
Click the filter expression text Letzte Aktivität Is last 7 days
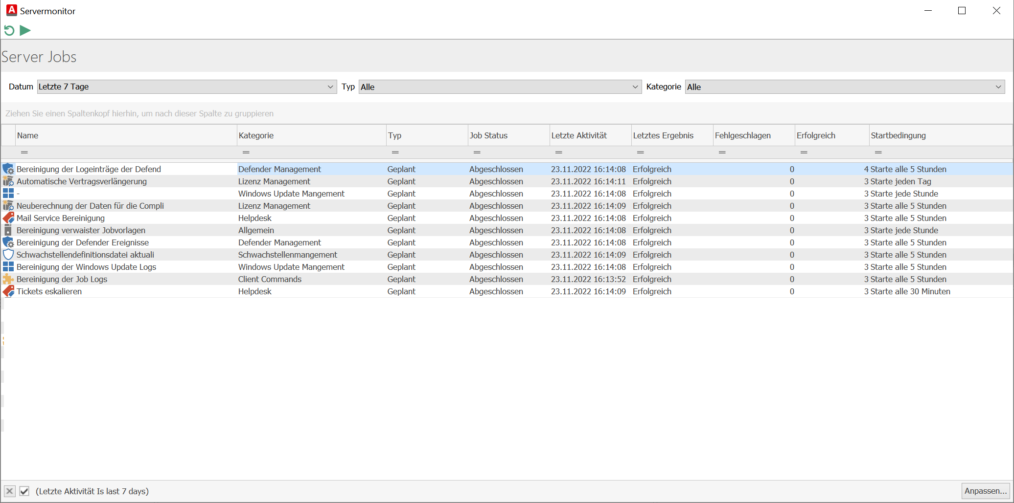tap(92, 491)
